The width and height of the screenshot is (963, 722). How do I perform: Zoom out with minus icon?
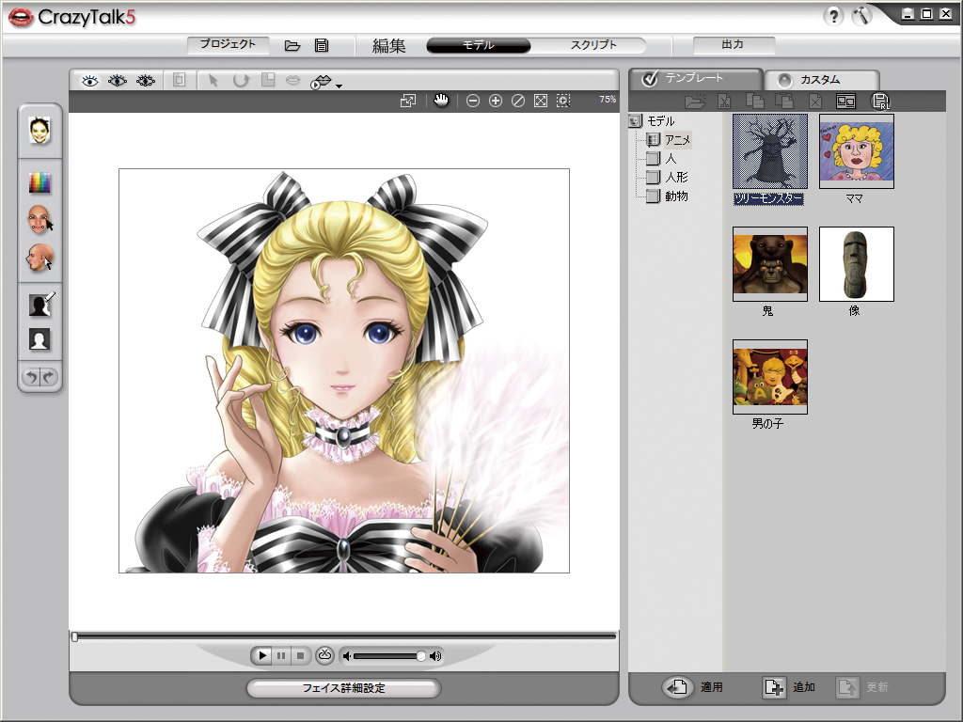tap(472, 101)
